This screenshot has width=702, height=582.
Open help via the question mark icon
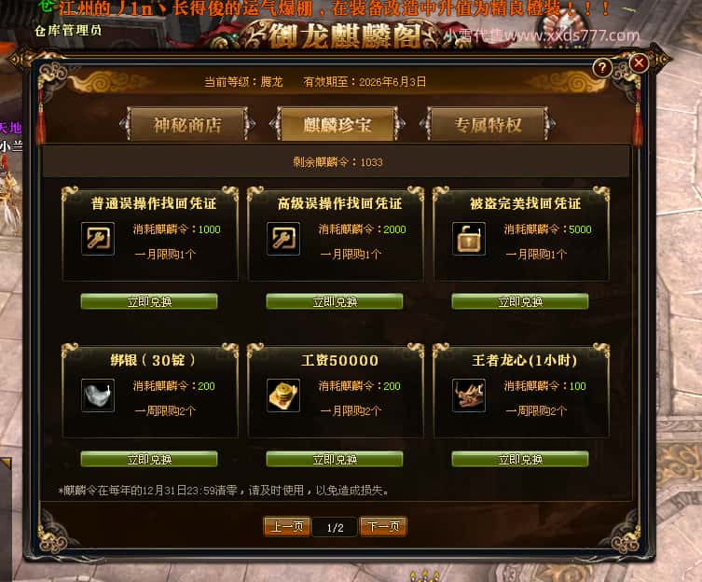pyautogui.click(x=602, y=68)
